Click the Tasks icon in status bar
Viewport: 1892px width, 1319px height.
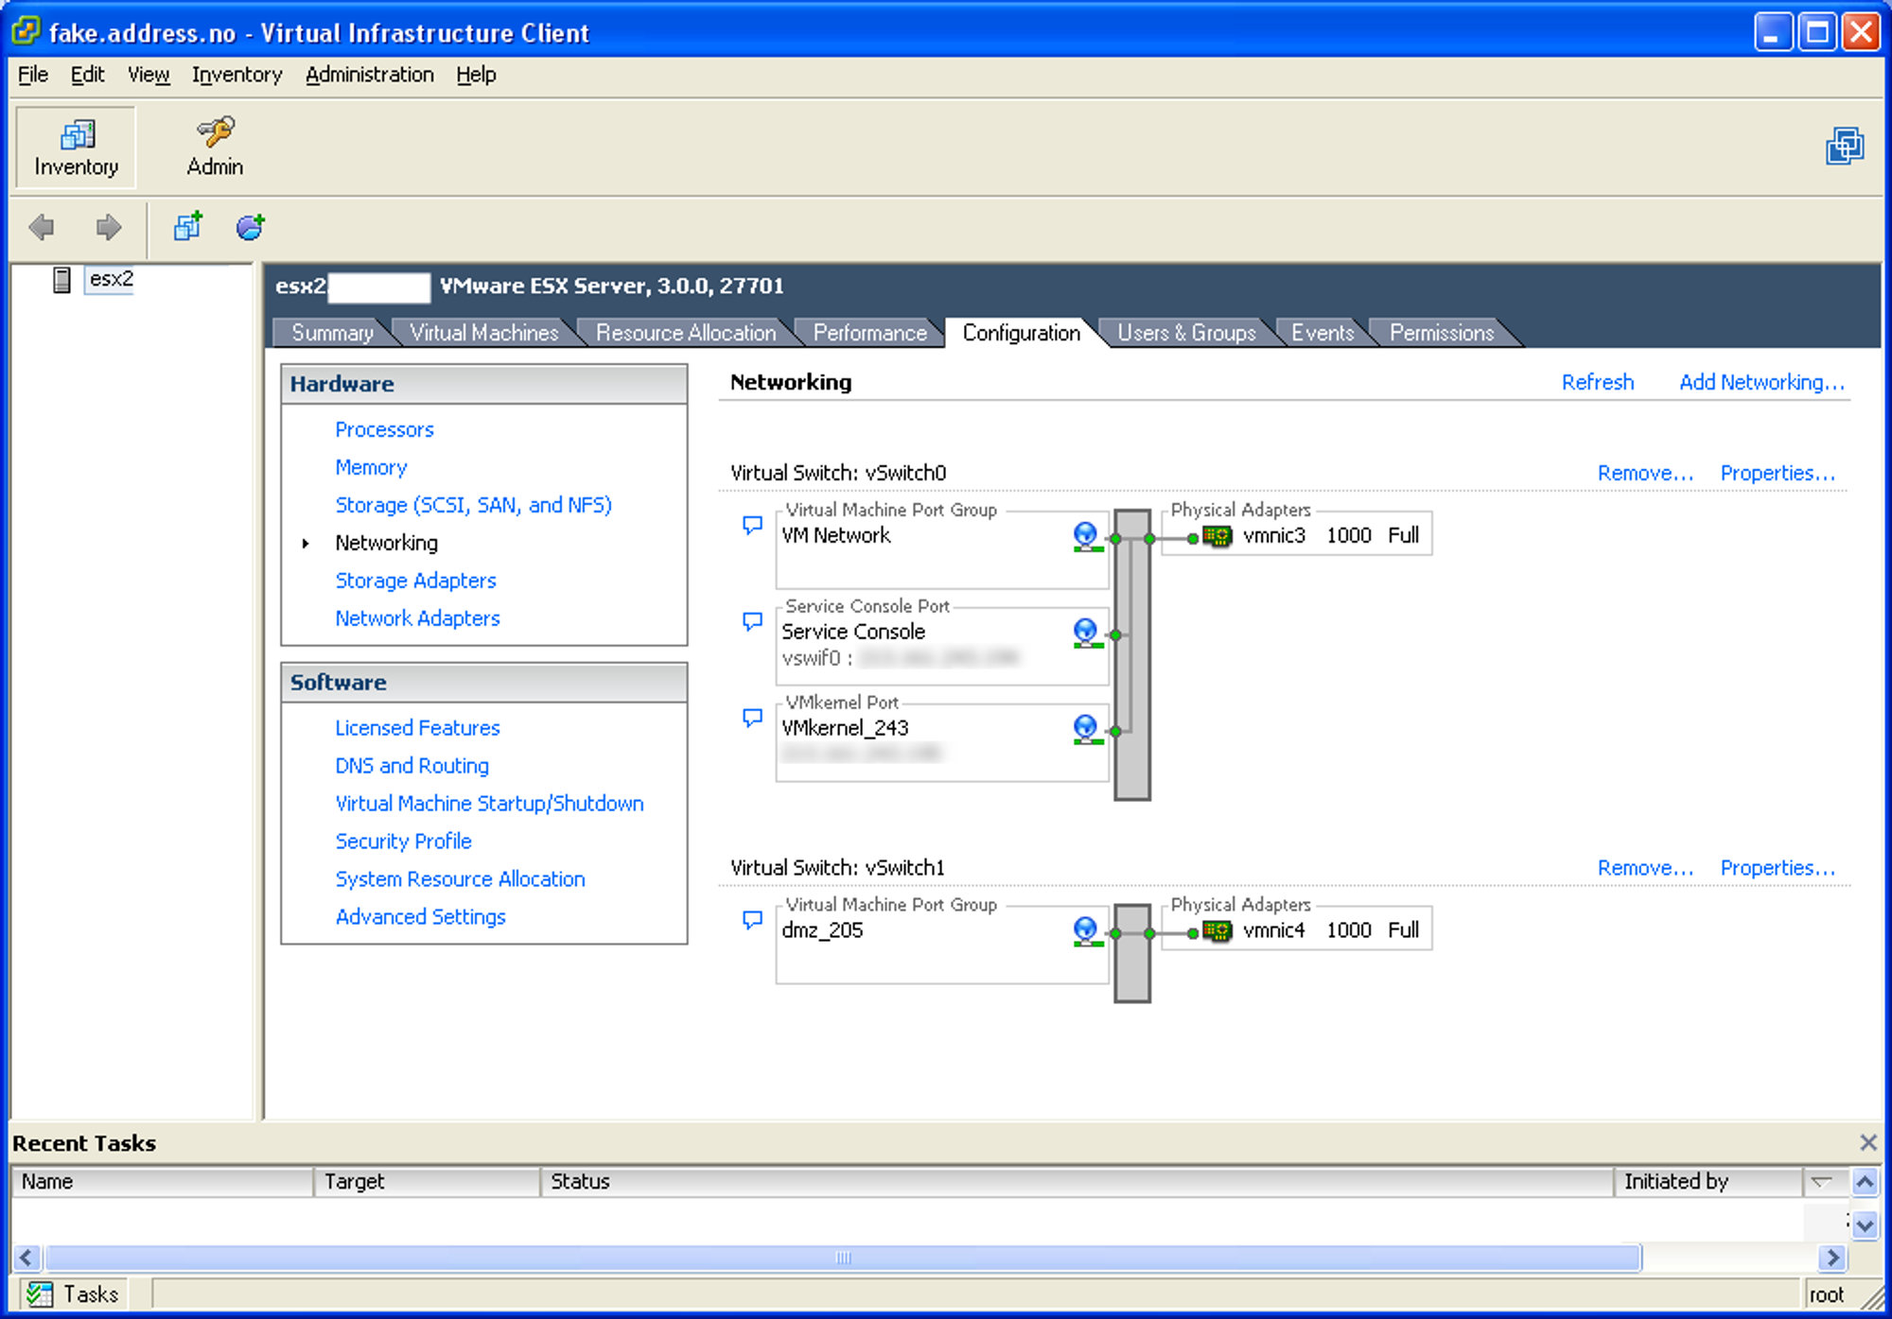(40, 1293)
